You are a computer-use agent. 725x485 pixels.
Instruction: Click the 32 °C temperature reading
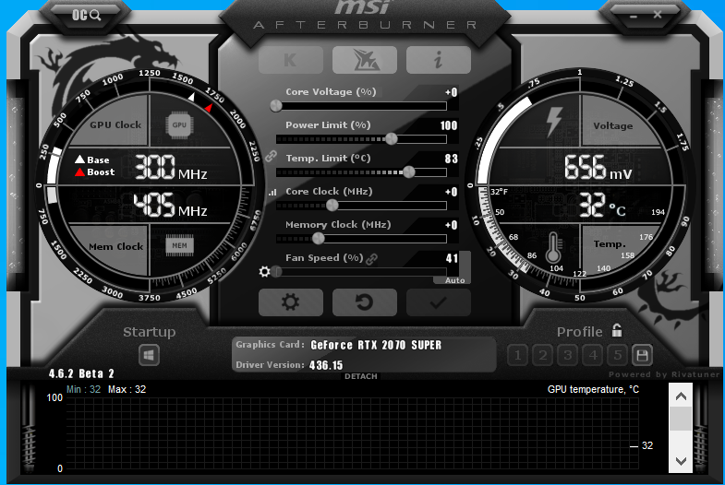point(602,206)
